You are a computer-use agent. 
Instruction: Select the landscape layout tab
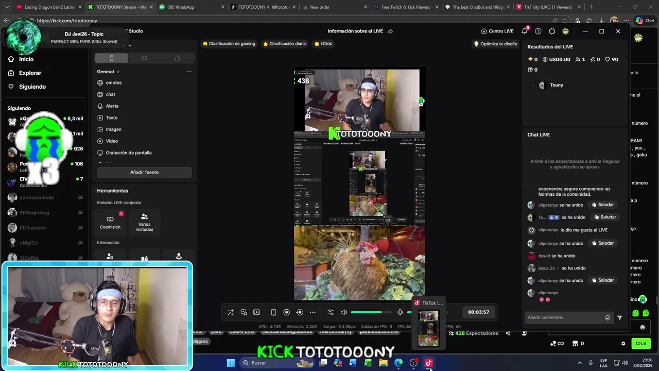pos(144,58)
